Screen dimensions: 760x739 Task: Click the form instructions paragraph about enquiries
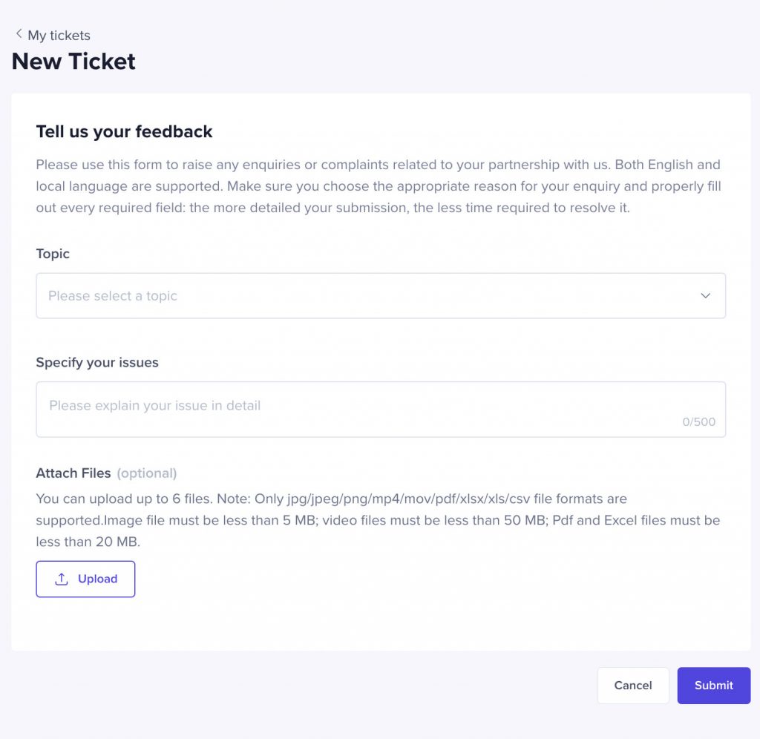(379, 186)
